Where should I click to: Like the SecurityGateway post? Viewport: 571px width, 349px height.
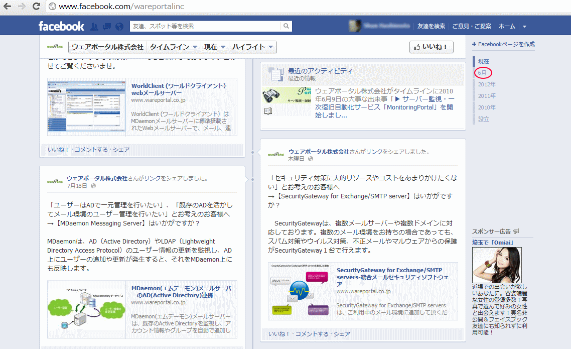tap(279, 334)
